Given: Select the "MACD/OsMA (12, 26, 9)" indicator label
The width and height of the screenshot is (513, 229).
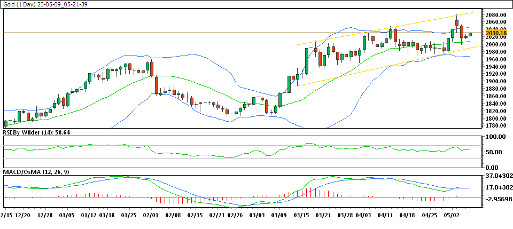Looking at the screenshot, I should click(x=36, y=172).
